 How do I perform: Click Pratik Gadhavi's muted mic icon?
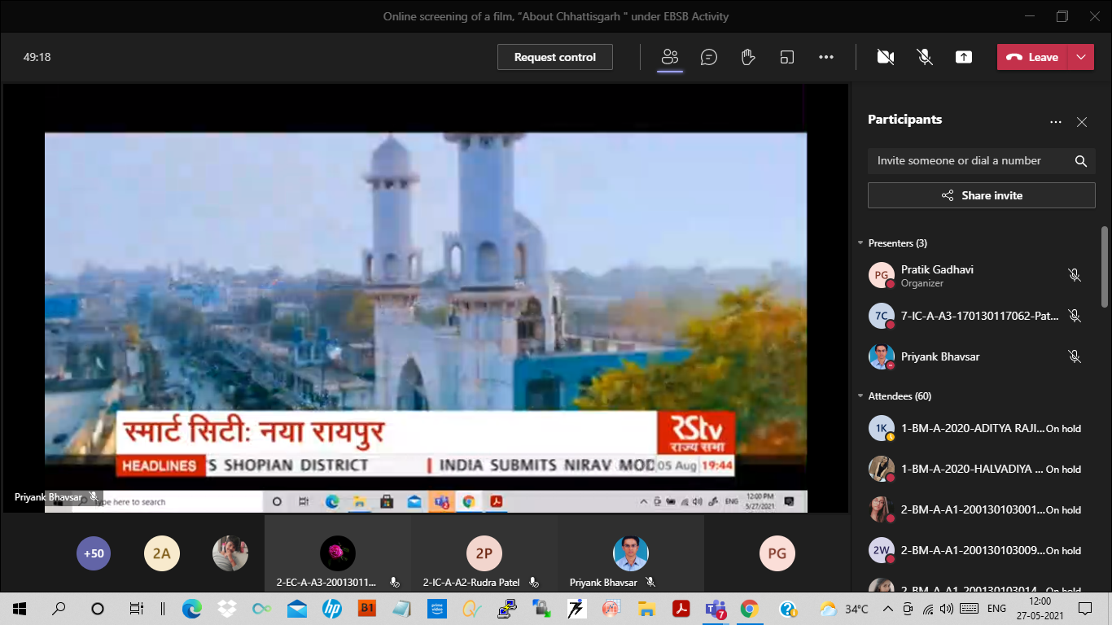(1075, 275)
